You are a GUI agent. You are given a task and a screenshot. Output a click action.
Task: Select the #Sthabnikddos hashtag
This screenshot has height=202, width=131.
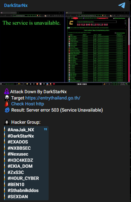23,191
